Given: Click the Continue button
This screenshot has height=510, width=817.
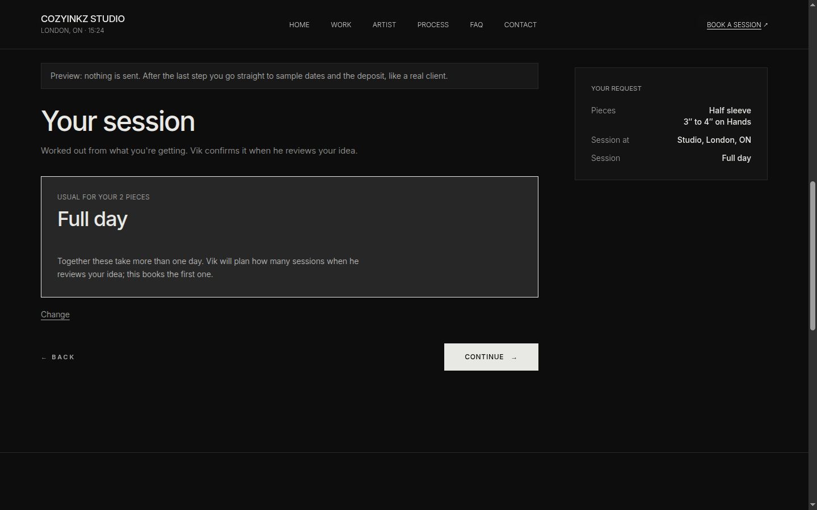Looking at the screenshot, I should (x=491, y=357).
